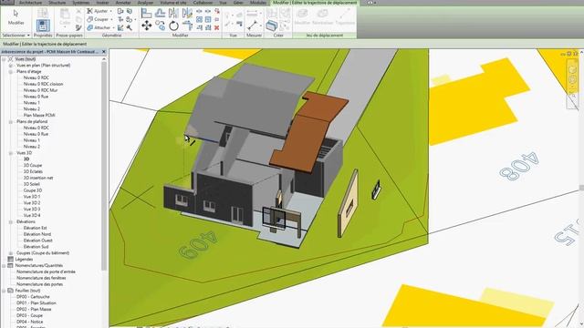Viewport: 584px width, 328px height.
Task: Click Modifier in Jeu de déplacement panel
Action: [x=302, y=16]
